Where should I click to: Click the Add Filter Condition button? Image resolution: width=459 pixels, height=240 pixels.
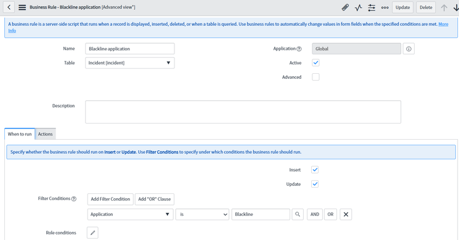click(x=110, y=199)
